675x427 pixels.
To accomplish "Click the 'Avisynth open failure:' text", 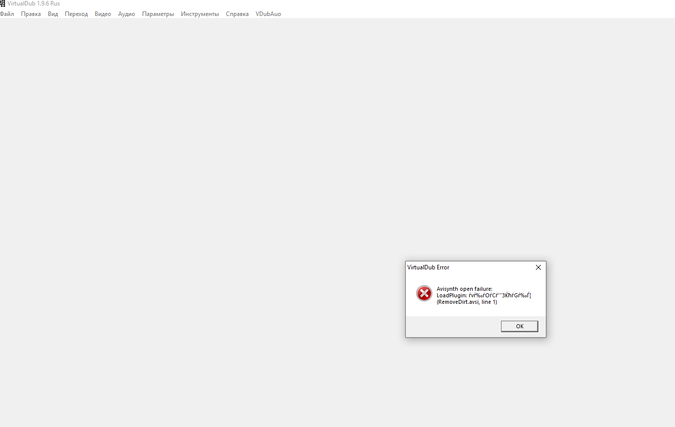I will (465, 289).
